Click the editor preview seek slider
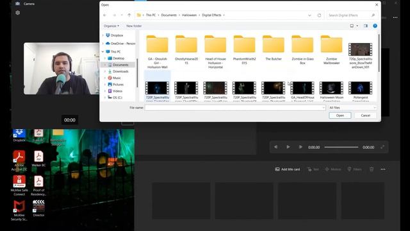 [341, 147]
